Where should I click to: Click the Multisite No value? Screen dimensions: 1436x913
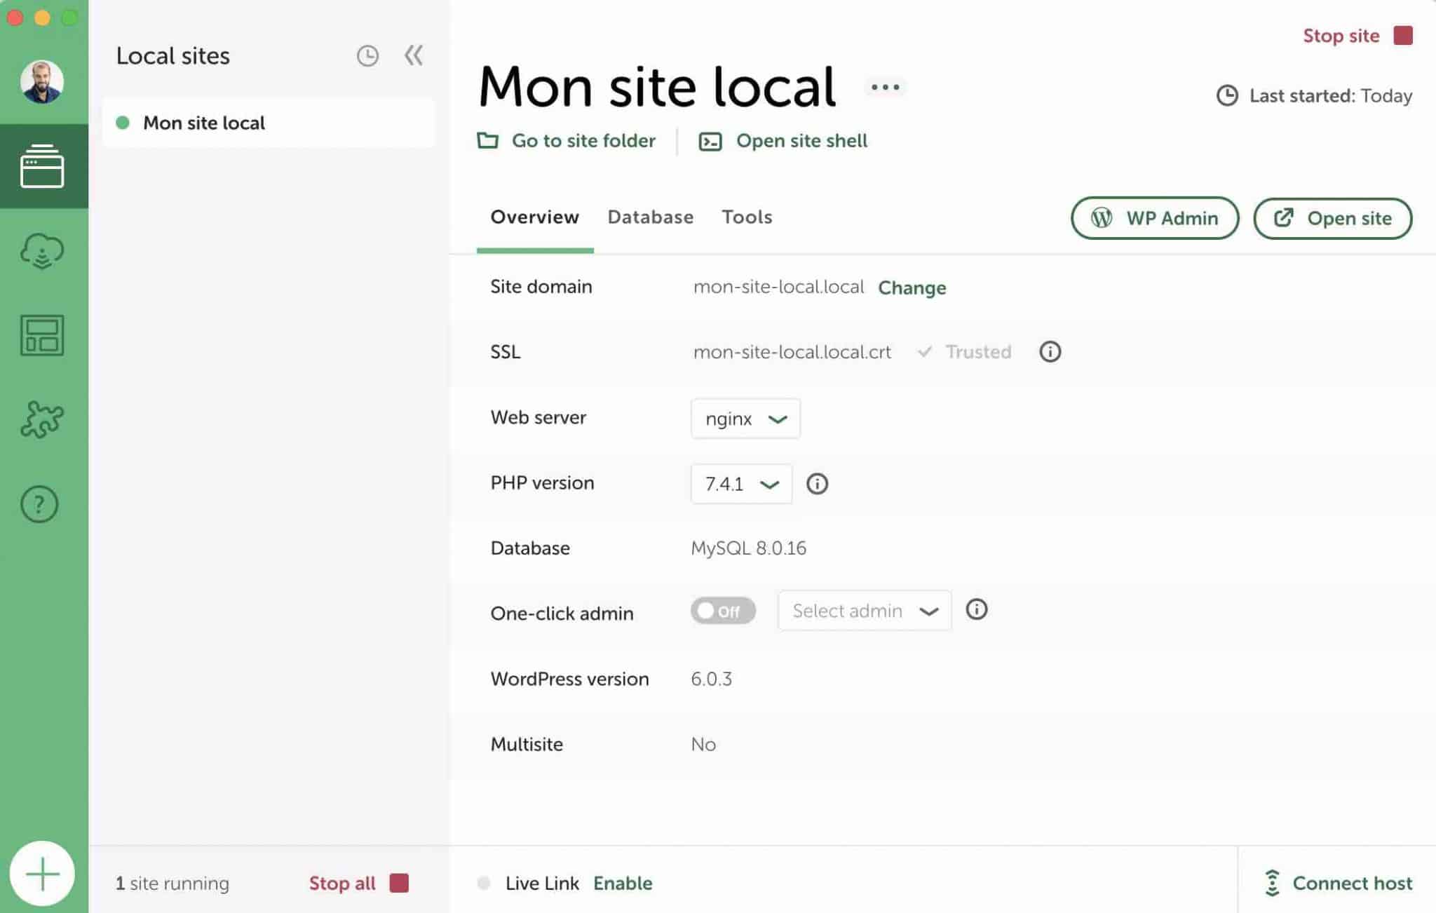pyautogui.click(x=703, y=744)
